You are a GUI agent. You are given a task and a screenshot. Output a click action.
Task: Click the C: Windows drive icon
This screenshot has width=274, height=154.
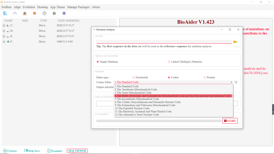(8, 26)
